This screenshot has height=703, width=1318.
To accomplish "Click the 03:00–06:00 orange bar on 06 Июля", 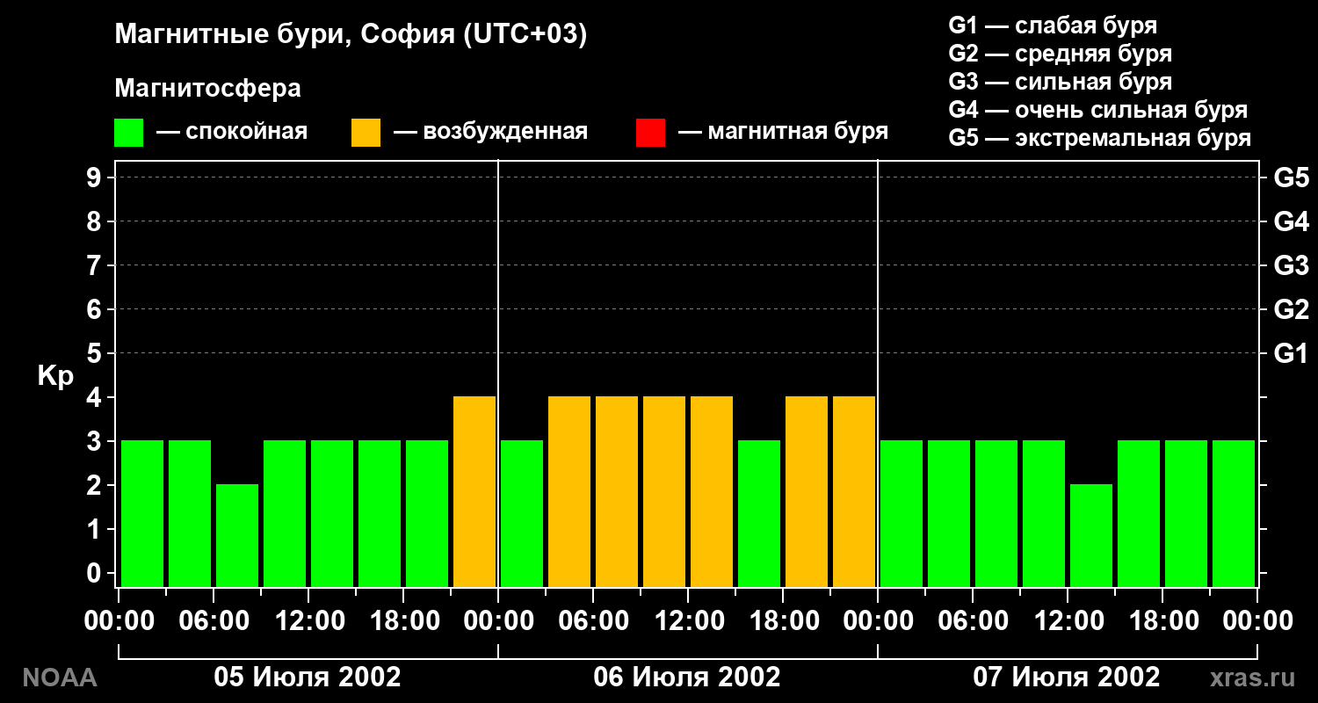I will click(x=569, y=491).
